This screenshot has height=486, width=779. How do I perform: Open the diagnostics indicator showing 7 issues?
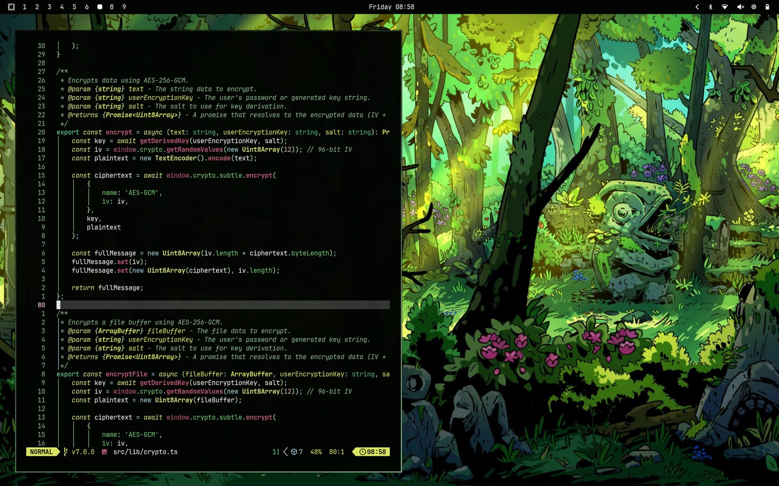point(298,452)
